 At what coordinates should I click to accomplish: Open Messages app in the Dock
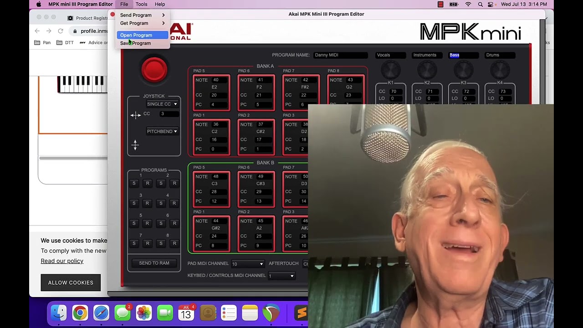point(123,313)
